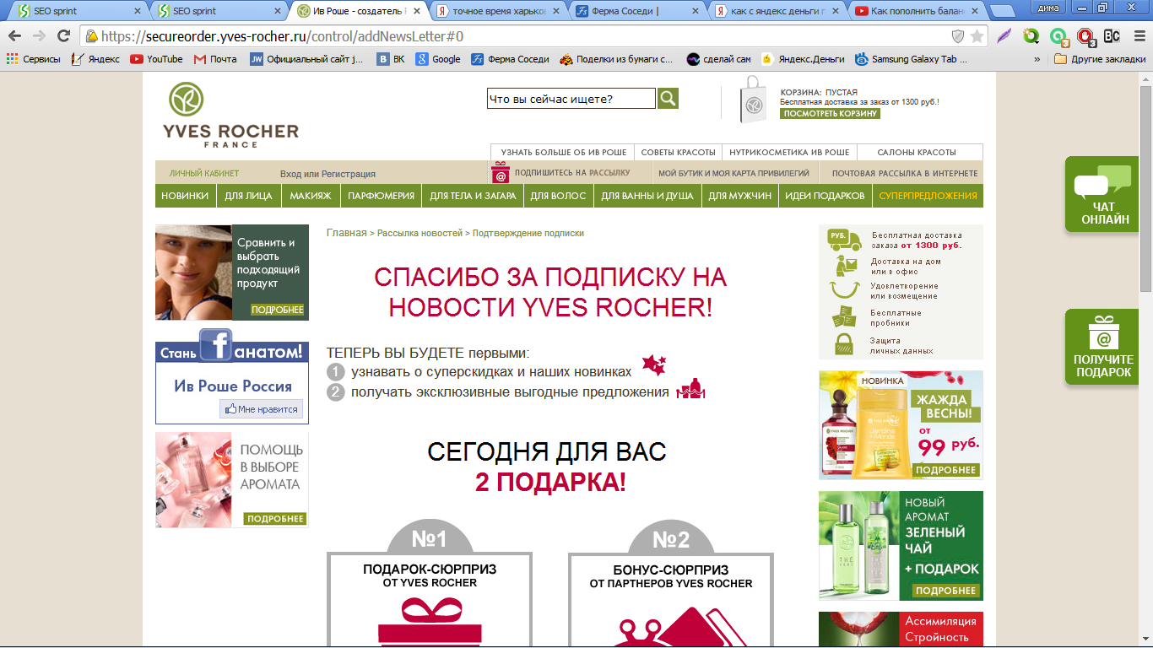Click ПОДРОБНЕЕ on Зеленый чай banner

coord(946,591)
